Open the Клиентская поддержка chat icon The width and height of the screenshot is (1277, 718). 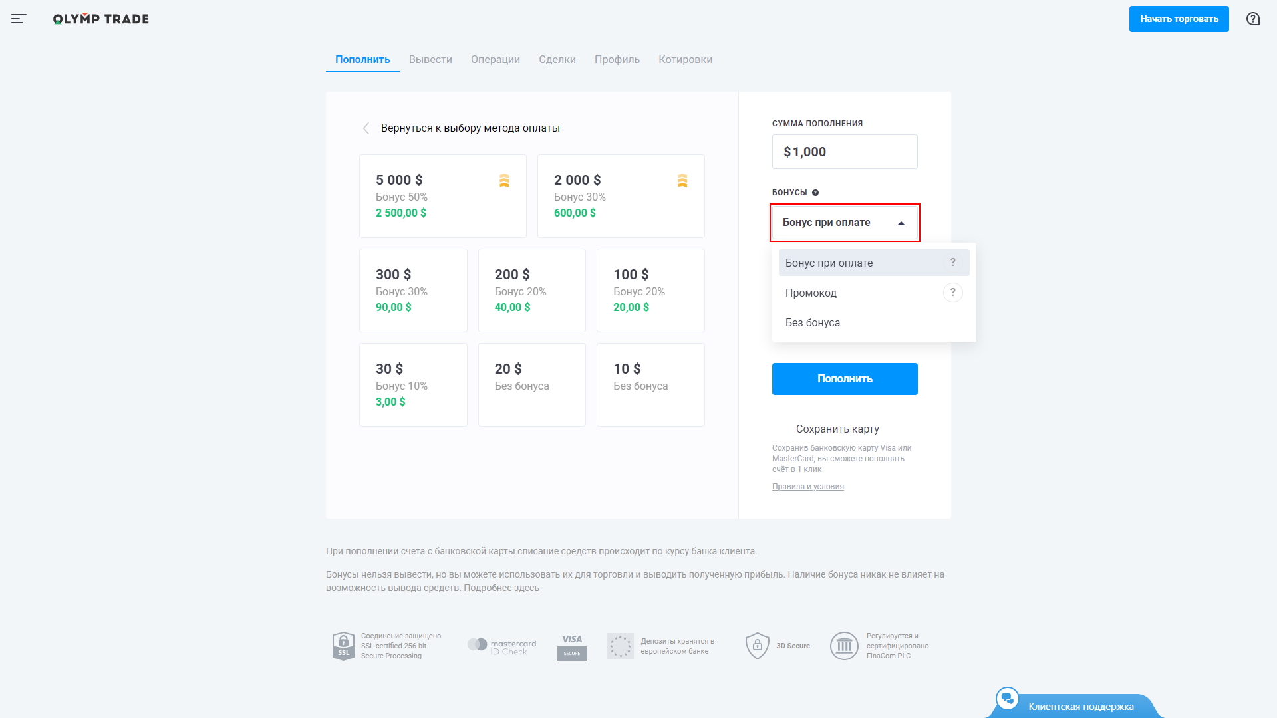1008,699
